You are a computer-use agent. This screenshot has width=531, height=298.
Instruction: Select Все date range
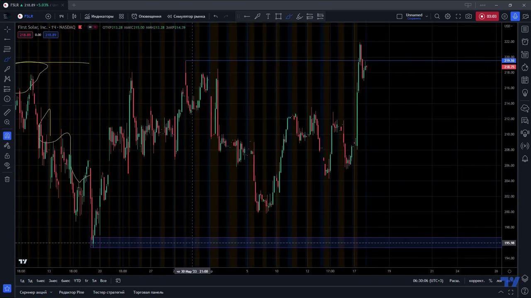103,281
